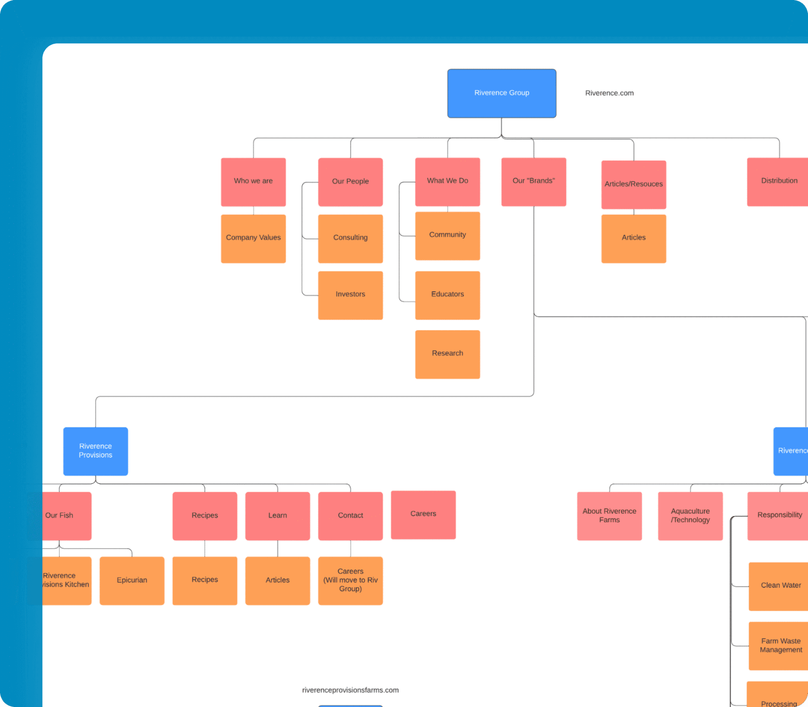Image resolution: width=808 pixels, height=707 pixels.
Task: Select the Careers (Will move to Riv Group) box
Action: click(x=350, y=581)
